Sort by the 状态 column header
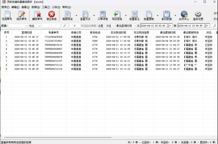Image resolution: width=218 pixels, height=144 pixels. (209, 32)
